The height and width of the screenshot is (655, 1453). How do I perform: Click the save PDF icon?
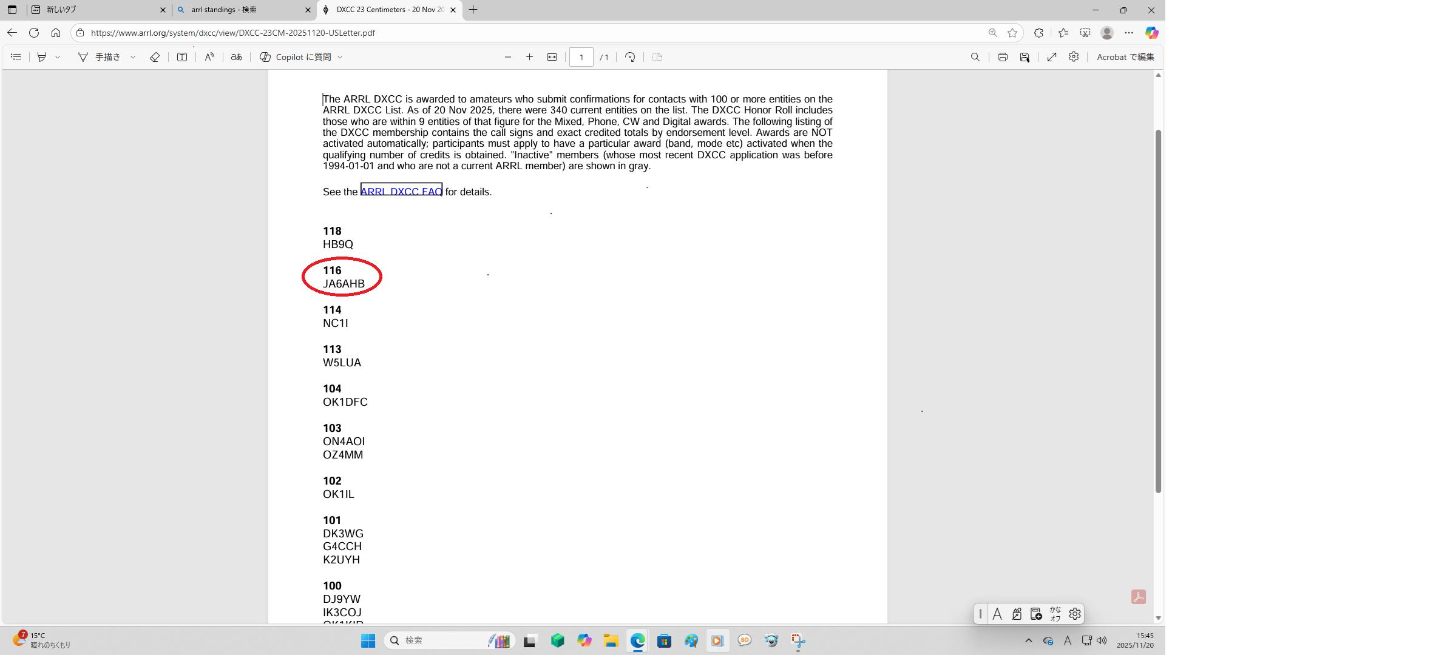(x=1025, y=57)
